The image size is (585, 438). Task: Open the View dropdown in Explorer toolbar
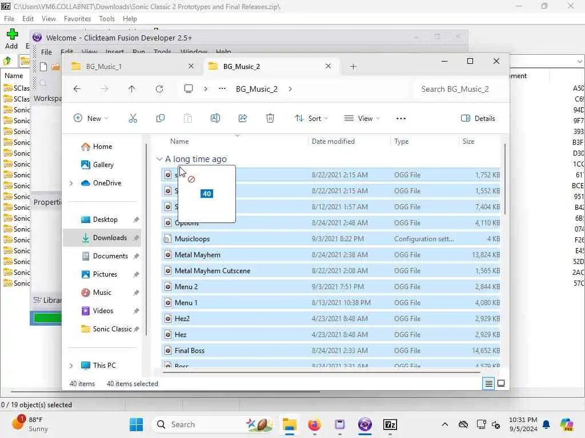(362, 119)
